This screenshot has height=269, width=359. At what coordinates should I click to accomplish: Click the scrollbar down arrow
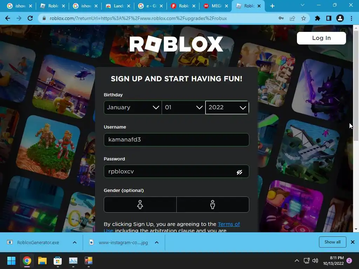tap(356, 229)
